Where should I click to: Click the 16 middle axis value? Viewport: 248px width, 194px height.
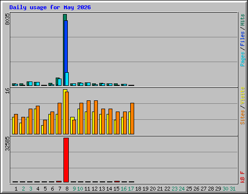(7, 91)
